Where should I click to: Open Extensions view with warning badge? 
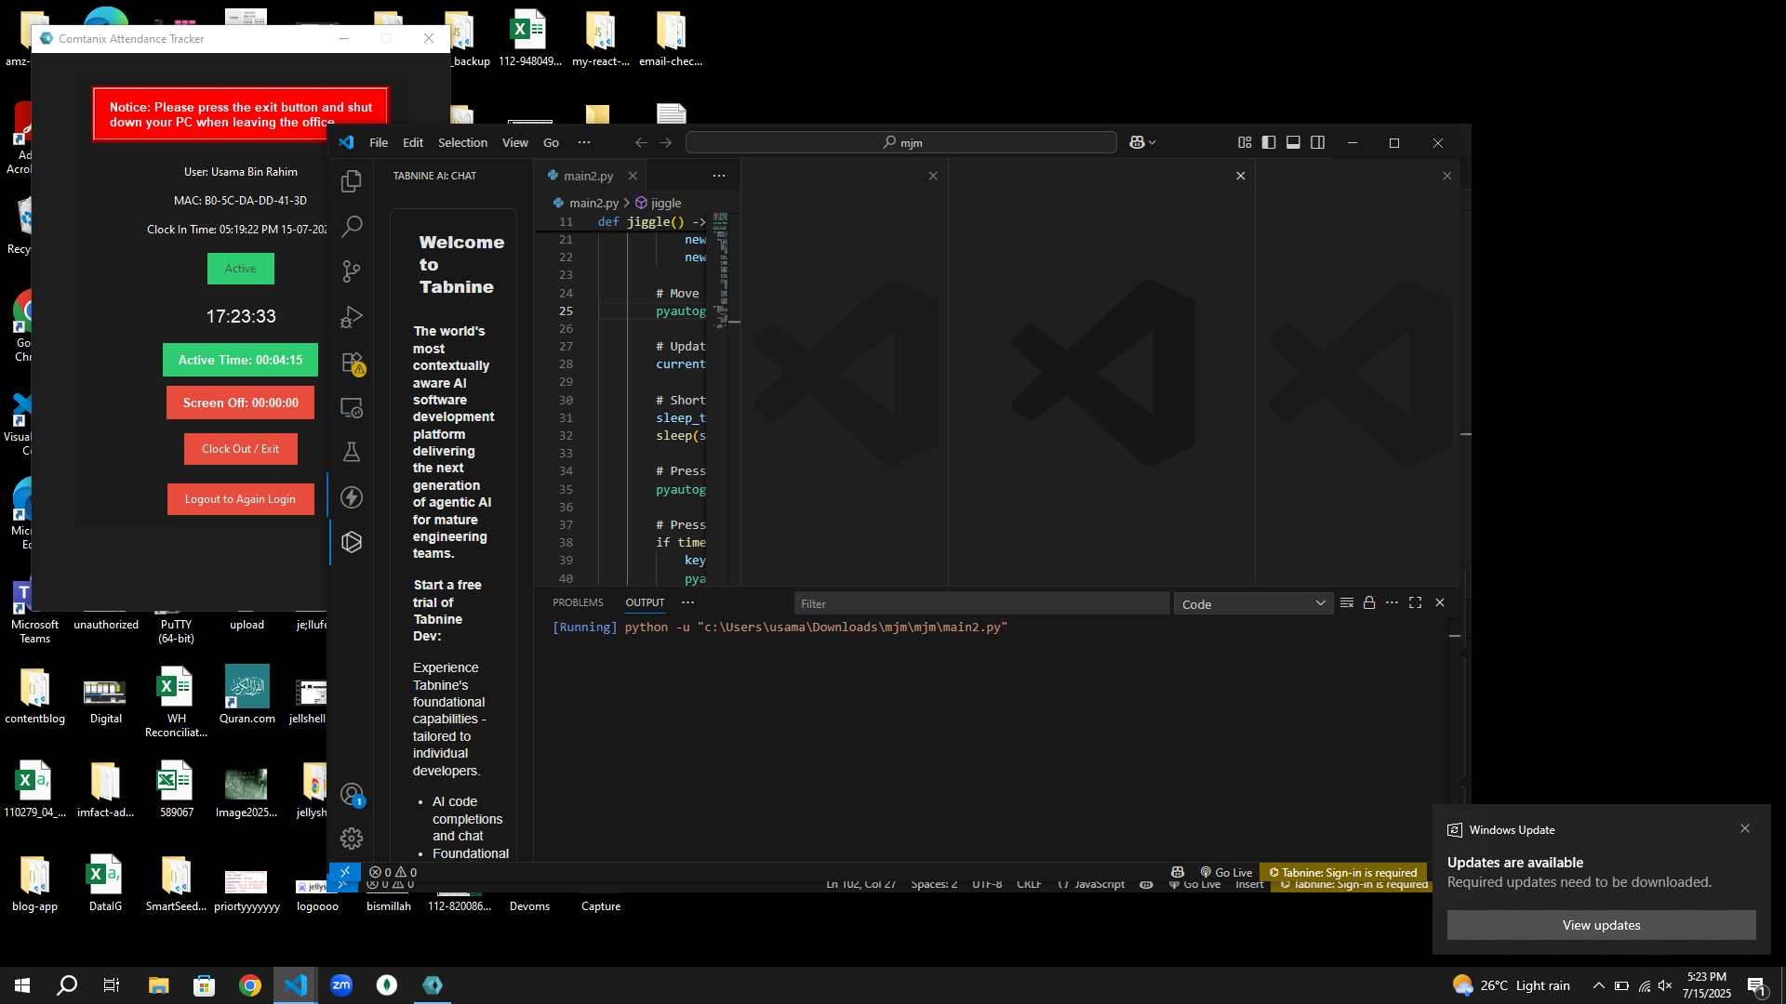tap(352, 363)
